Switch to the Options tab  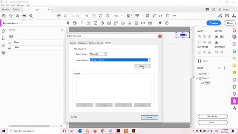tap(100, 43)
